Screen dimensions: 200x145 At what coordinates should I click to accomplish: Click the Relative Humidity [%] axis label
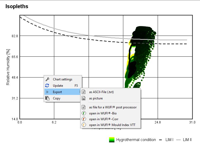[x=8, y=67]
